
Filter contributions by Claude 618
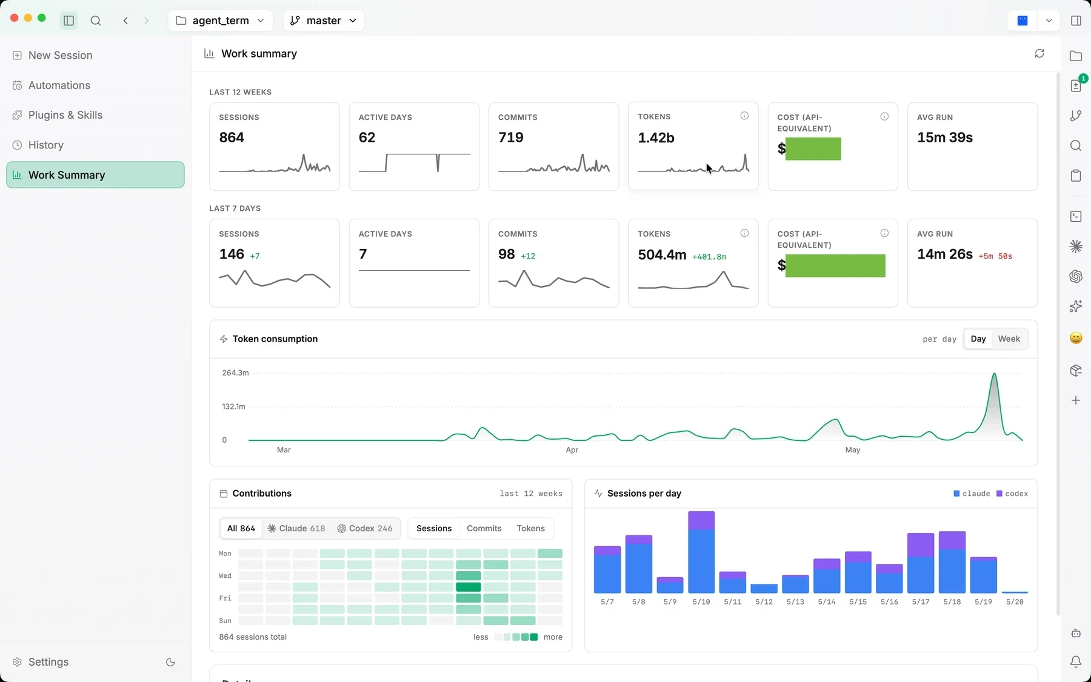point(296,529)
